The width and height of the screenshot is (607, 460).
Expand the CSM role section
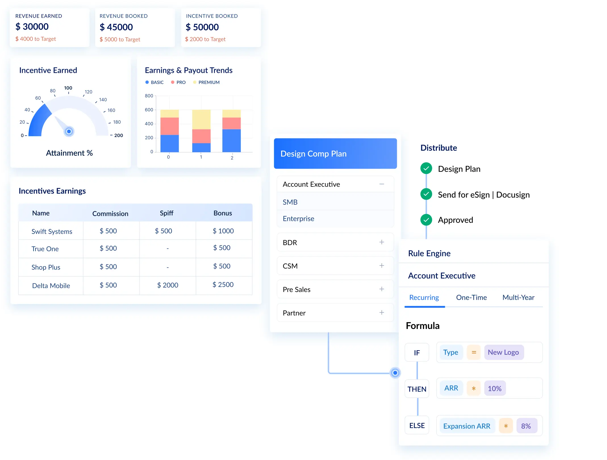(382, 266)
